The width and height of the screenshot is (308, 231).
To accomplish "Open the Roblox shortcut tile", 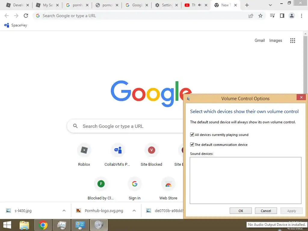I will coord(84,155).
